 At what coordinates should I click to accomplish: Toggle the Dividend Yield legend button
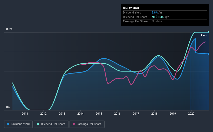pos(18,124)
